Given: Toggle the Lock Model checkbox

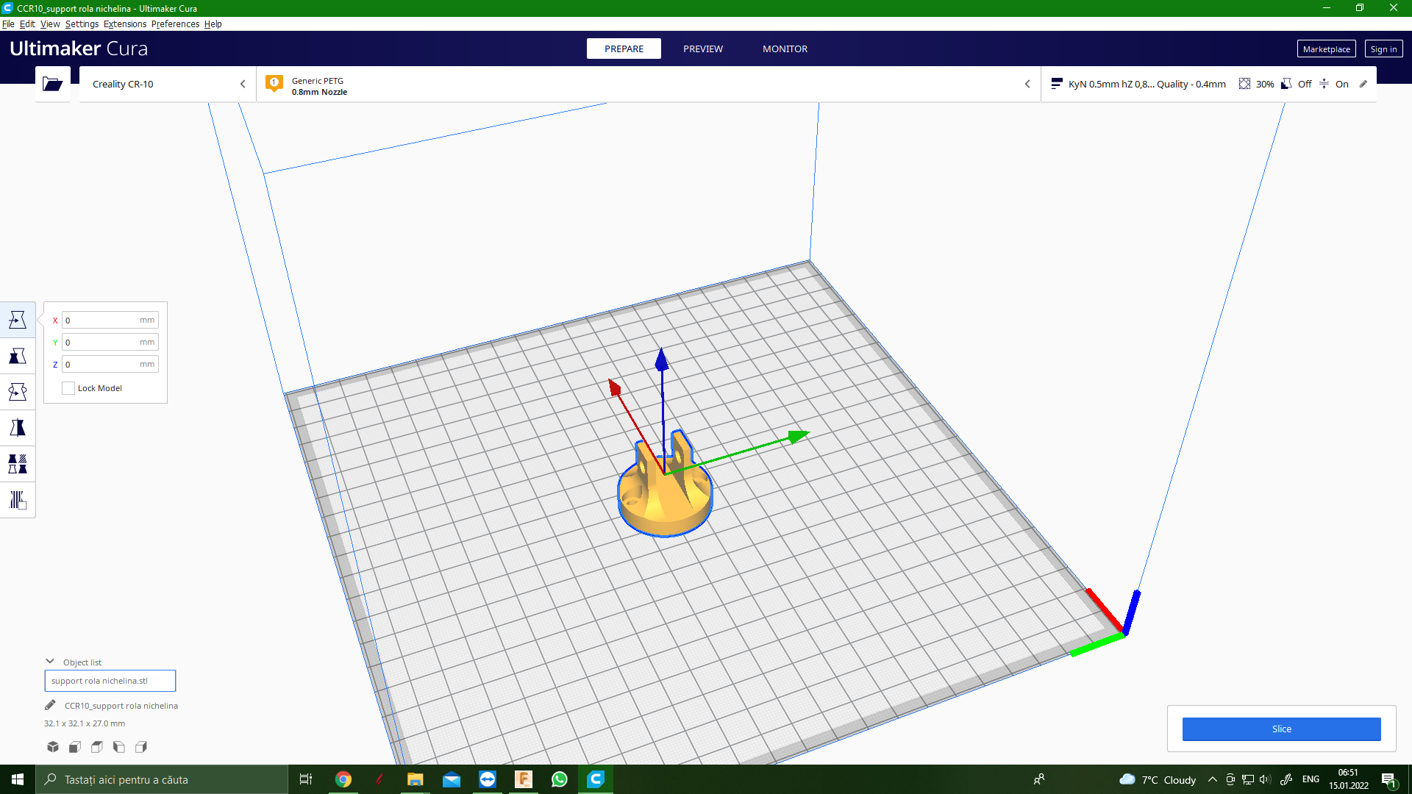Looking at the screenshot, I should pyautogui.click(x=68, y=388).
